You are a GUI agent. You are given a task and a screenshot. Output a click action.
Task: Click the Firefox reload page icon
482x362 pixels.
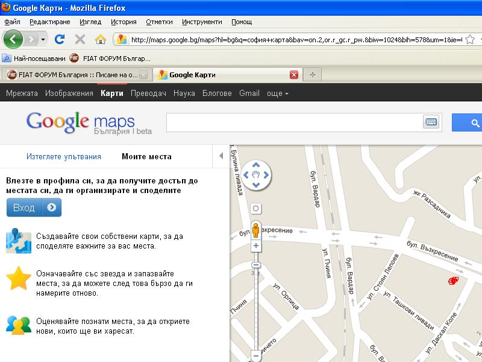click(x=59, y=39)
